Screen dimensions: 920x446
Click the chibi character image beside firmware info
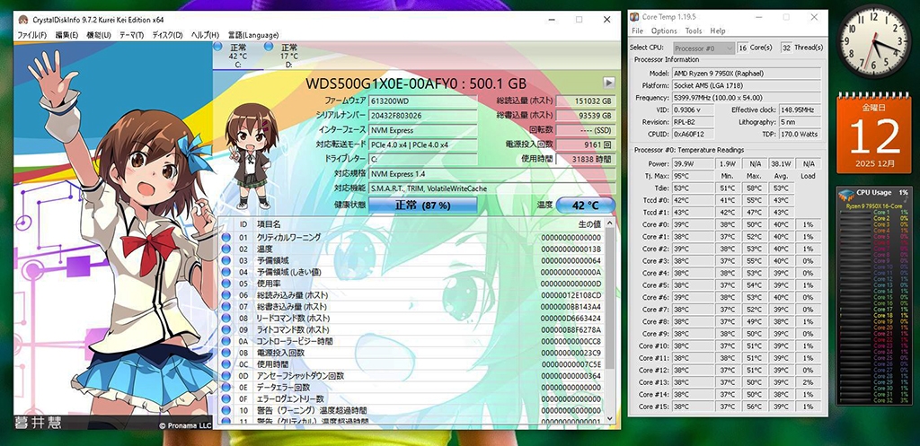[x=252, y=155]
